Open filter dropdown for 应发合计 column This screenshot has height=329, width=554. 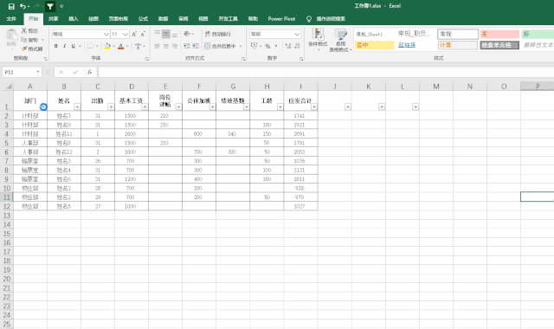(313, 106)
